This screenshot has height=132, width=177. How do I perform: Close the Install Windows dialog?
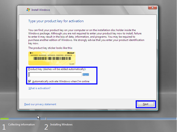click(x=153, y=8)
